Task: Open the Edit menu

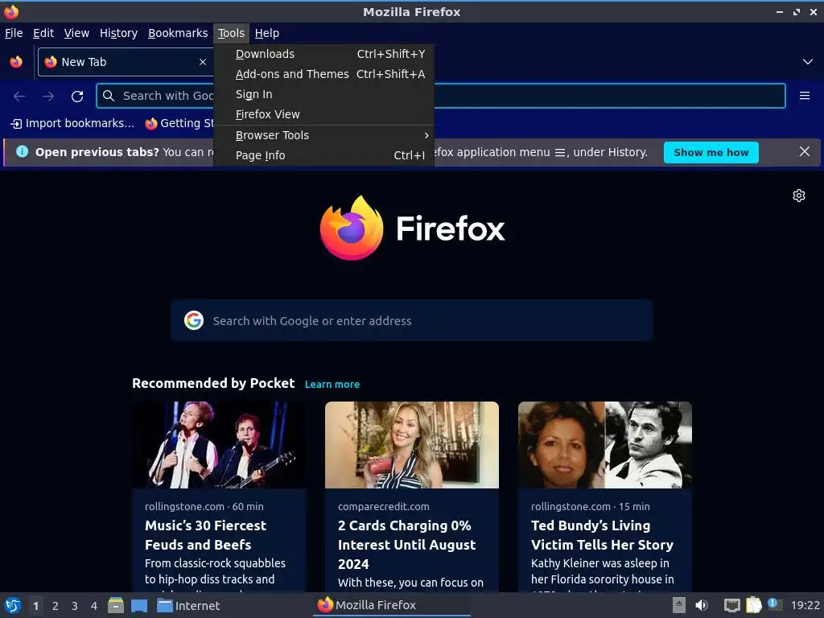Action: [43, 33]
